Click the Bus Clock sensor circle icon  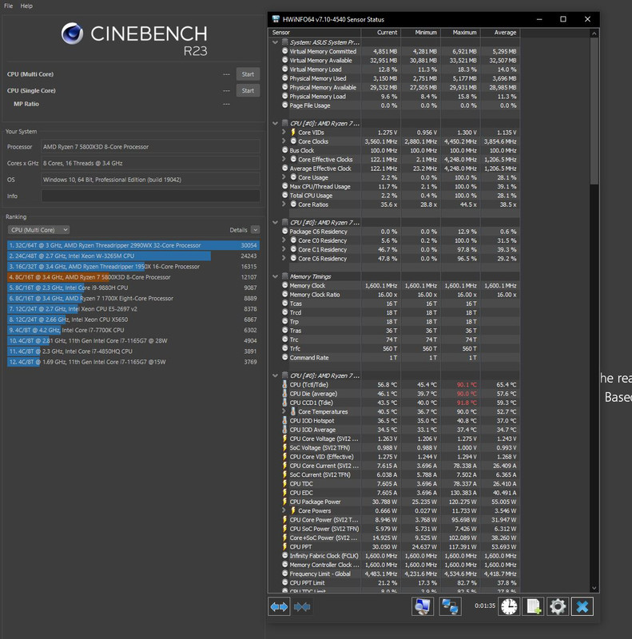pyautogui.click(x=285, y=150)
